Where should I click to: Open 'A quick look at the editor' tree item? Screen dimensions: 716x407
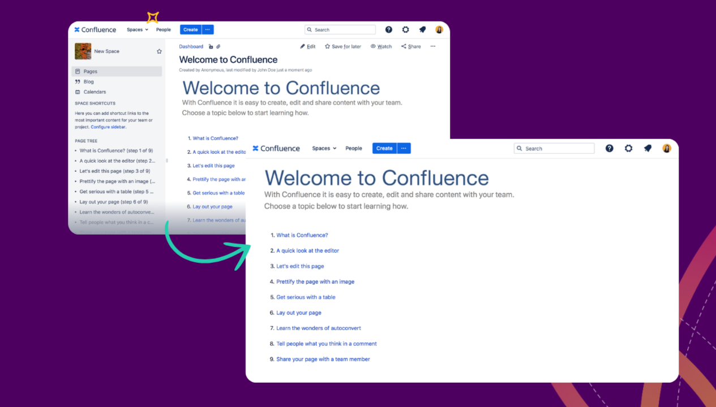[117, 161]
